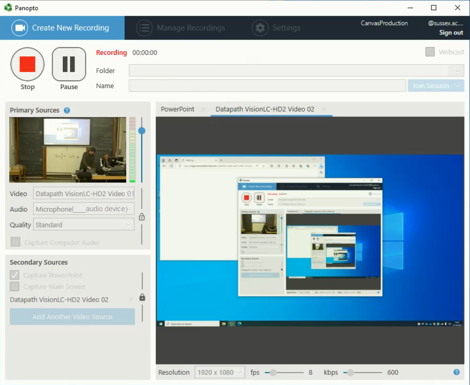Toggle Capture PowerPoint checkbox
The width and height of the screenshot is (470, 385).
15,275
